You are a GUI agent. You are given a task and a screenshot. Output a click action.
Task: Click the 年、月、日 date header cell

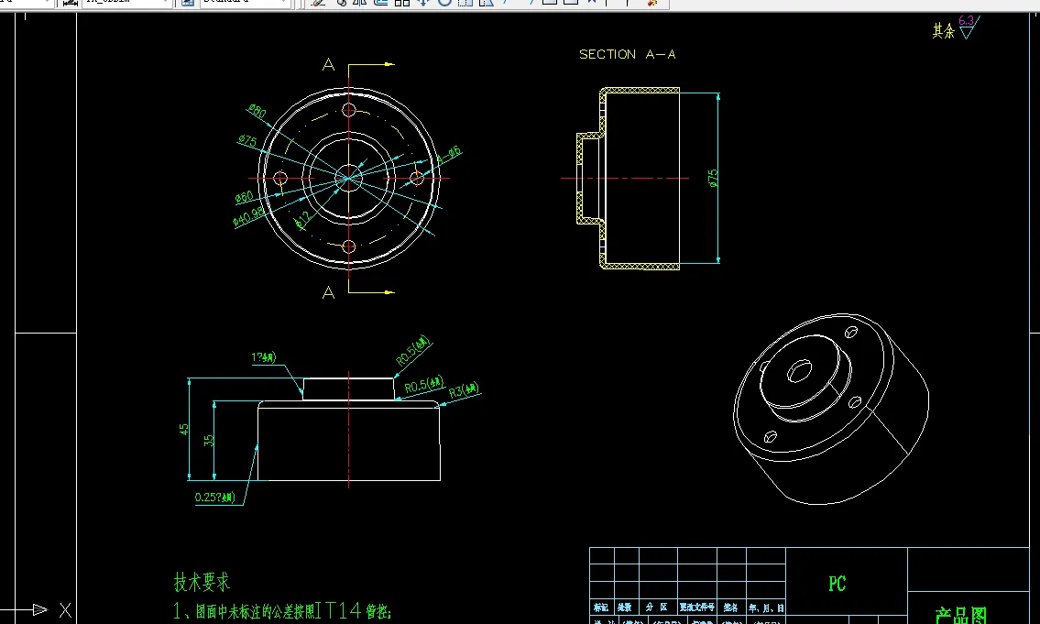(x=766, y=608)
